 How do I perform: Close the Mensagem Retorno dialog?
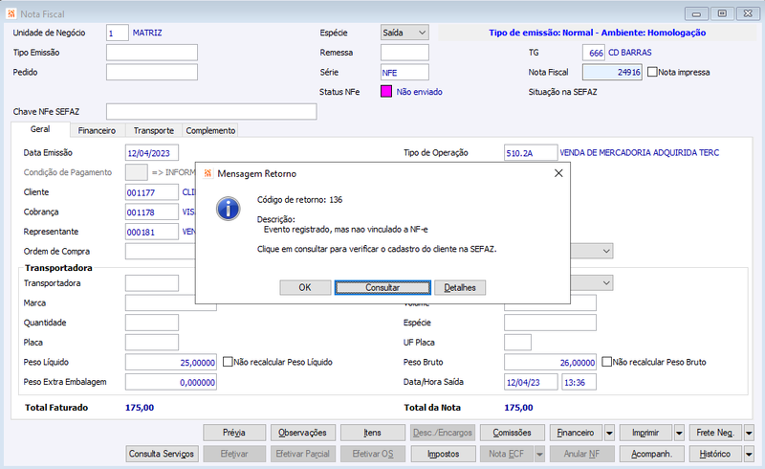tap(558, 173)
